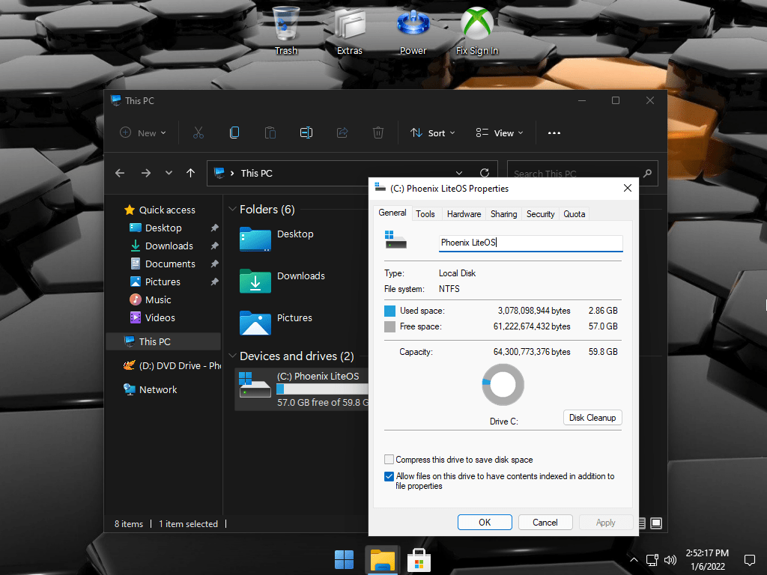Click the blue Used space swatch
Screen dimensions: 767x575
click(389, 311)
